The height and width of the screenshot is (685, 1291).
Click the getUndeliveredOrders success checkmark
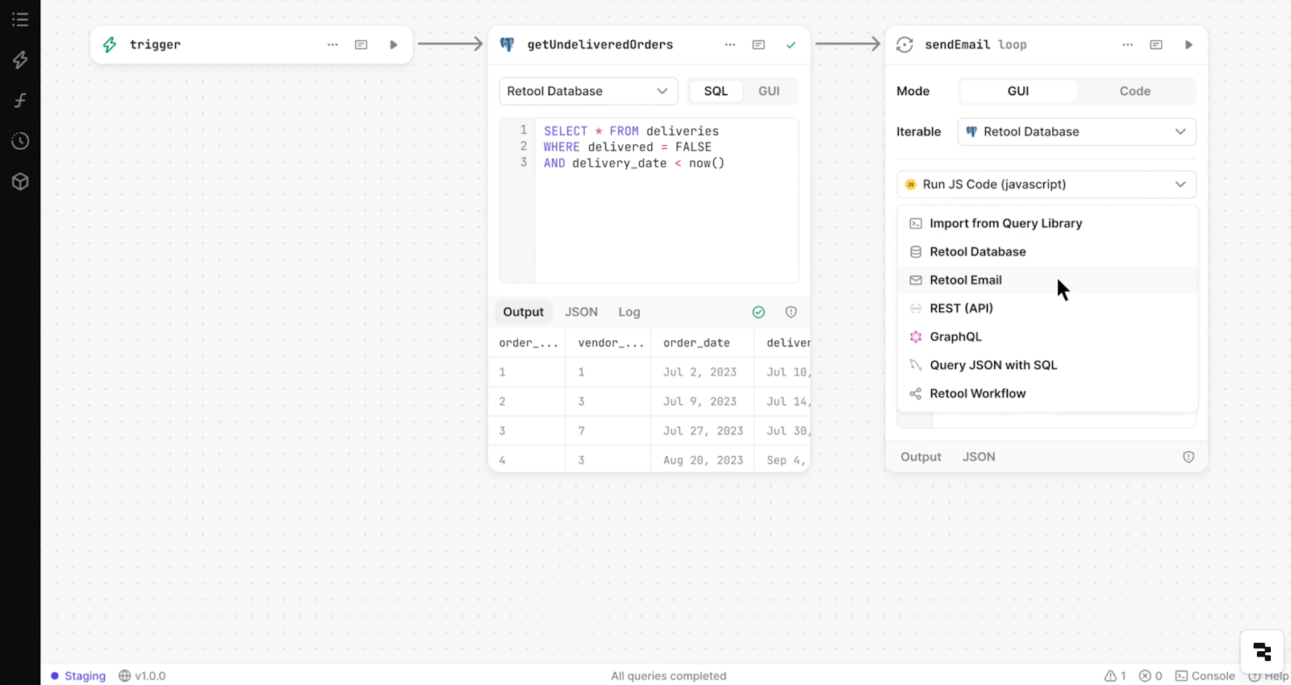pyautogui.click(x=791, y=45)
